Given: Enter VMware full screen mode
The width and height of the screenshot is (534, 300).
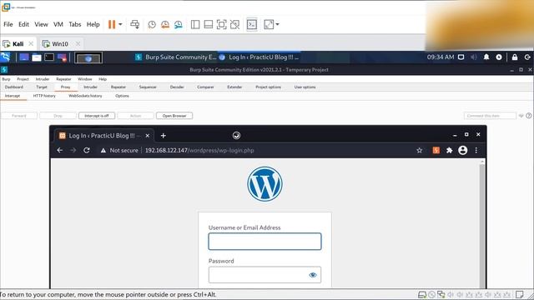Looking at the screenshot, I should click(221, 24).
